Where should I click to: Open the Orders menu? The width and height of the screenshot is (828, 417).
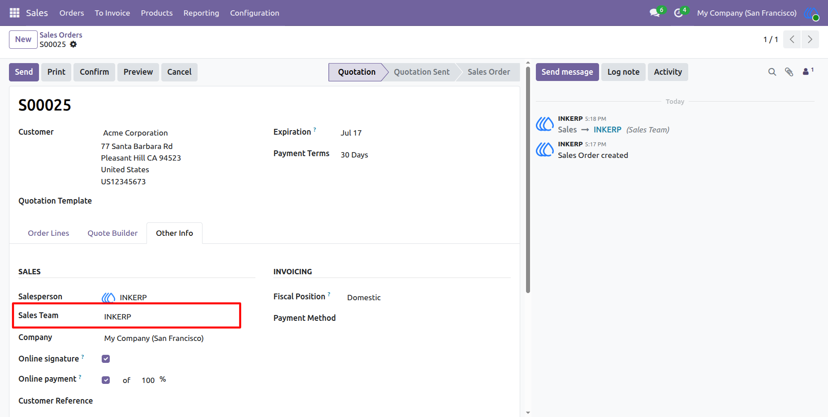tap(72, 13)
